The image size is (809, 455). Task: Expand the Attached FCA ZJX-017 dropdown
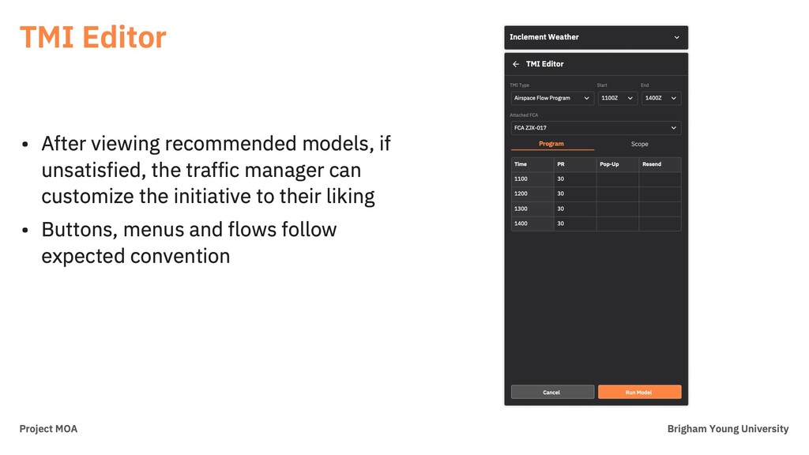596,128
